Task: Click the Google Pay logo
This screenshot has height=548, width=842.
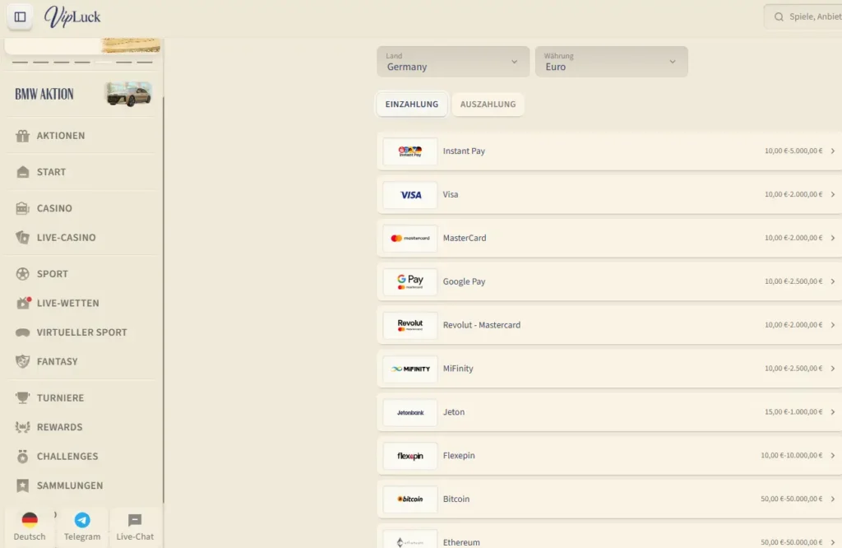Action: coord(410,282)
